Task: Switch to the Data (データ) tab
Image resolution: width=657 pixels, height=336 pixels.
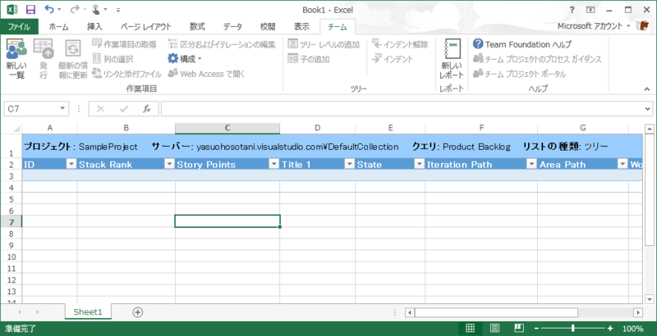Action: (232, 27)
